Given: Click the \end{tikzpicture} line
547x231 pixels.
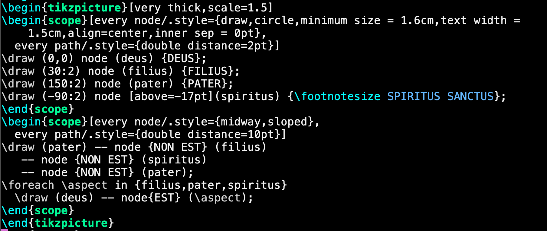Looking at the screenshot, I should [57, 223].
